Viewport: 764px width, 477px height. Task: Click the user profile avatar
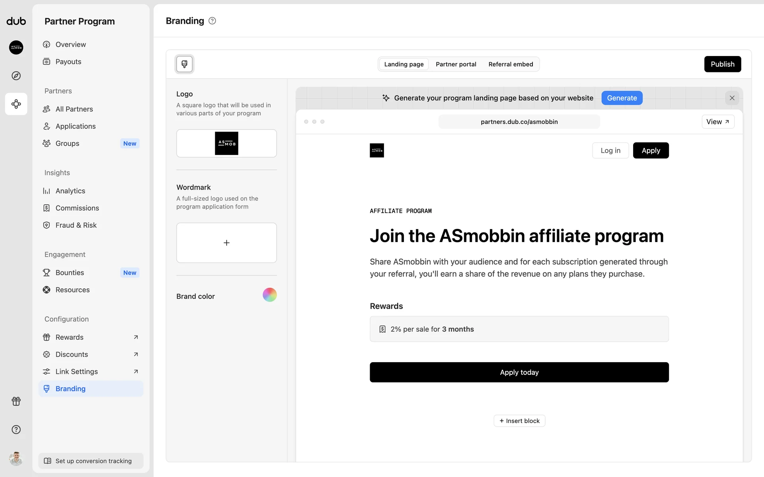click(16, 458)
